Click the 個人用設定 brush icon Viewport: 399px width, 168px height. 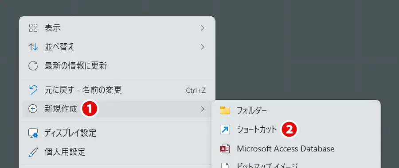33,152
